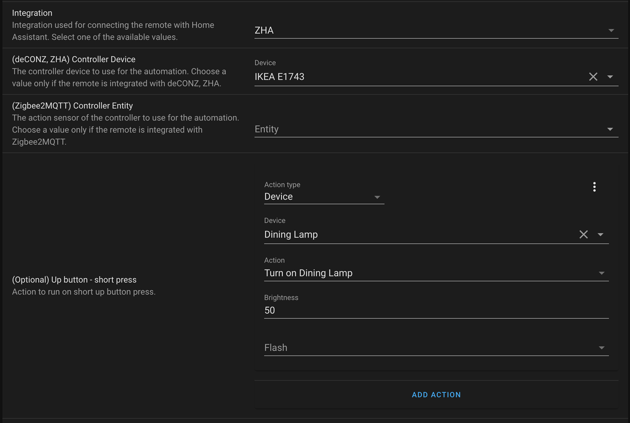Click the Controller Entity dropdown arrow
630x423 pixels.
tap(610, 129)
